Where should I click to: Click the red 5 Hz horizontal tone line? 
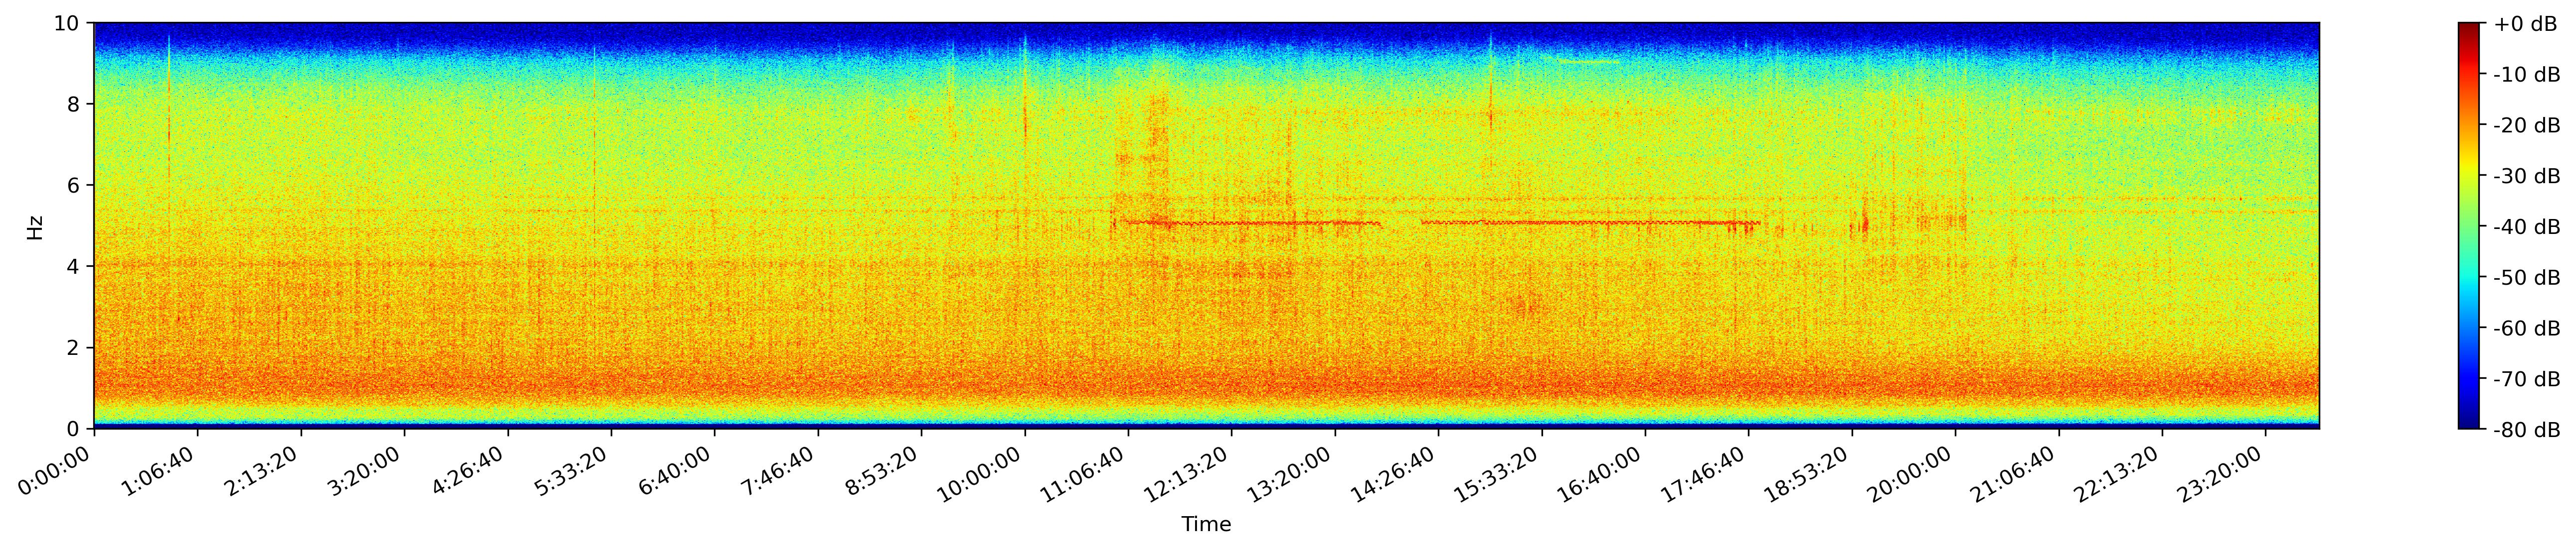pyautogui.click(x=1590, y=222)
